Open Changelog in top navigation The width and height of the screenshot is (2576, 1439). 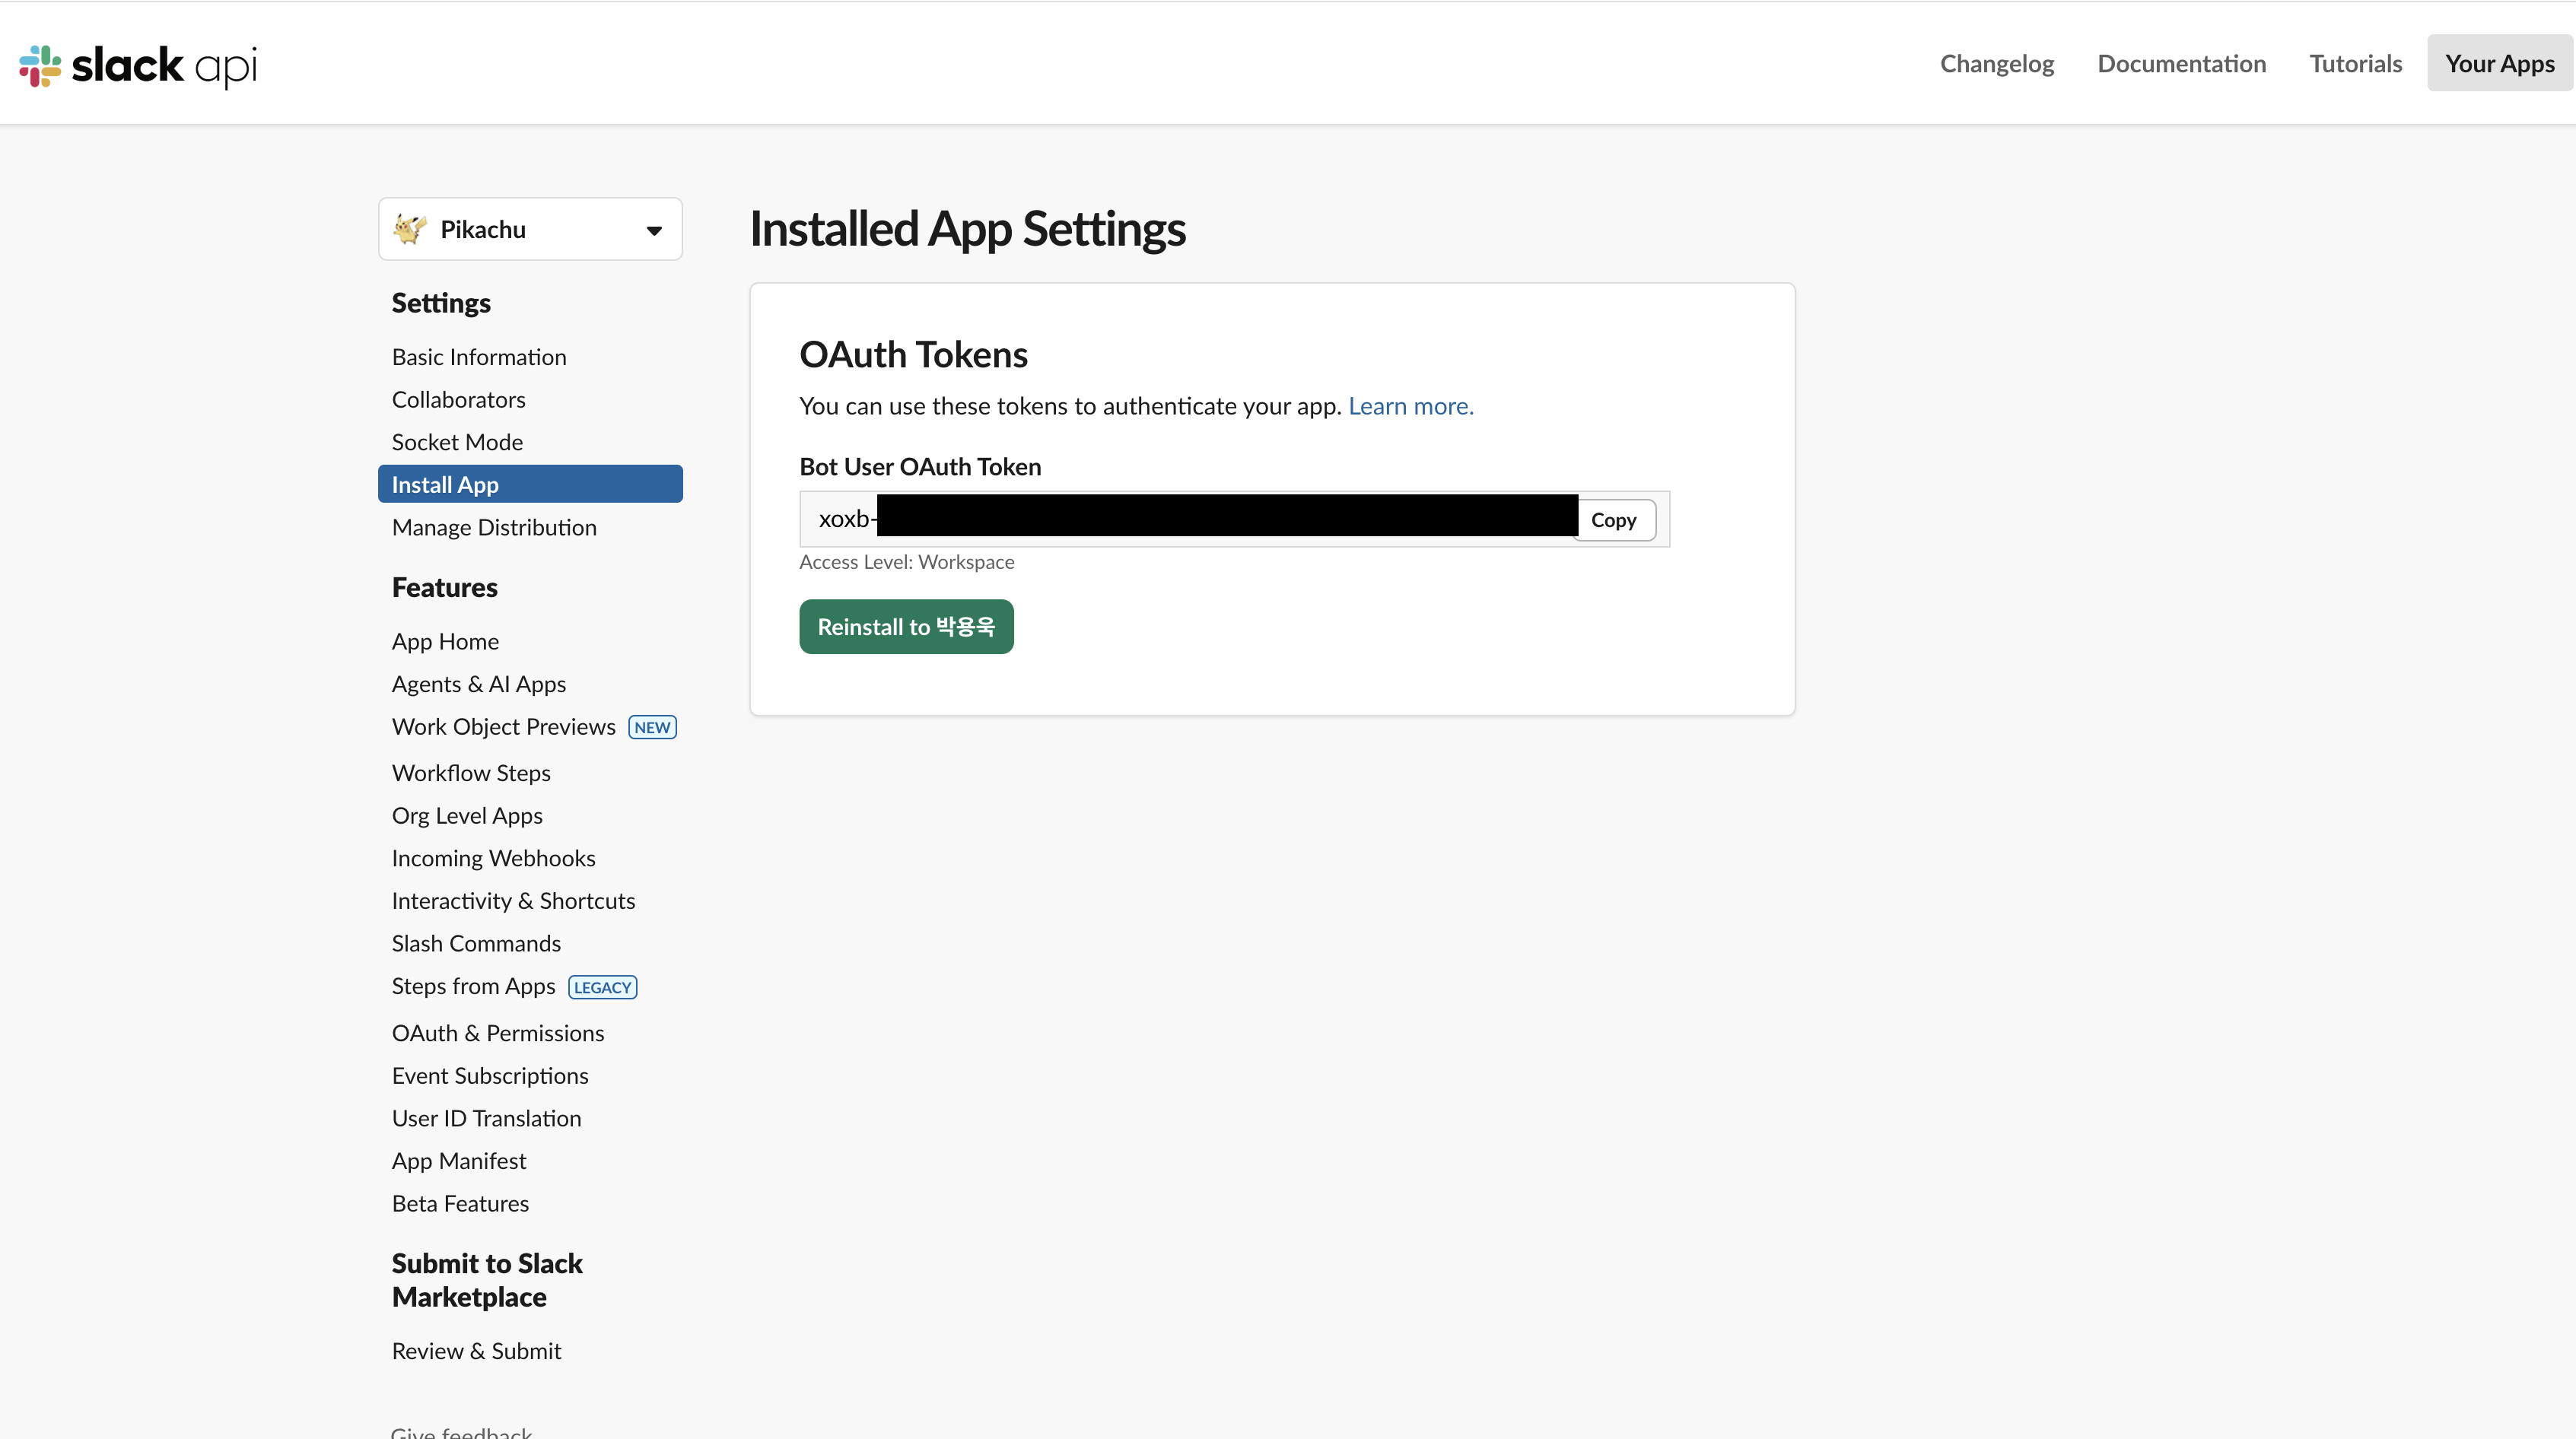pos(1997,63)
